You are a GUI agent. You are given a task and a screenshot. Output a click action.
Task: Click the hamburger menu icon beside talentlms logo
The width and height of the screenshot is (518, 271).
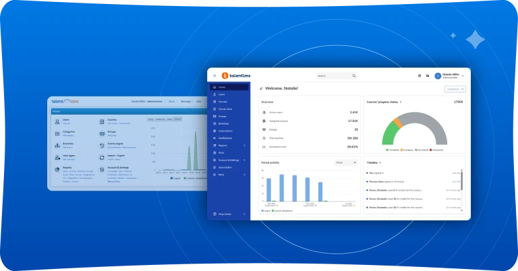(x=214, y=76)
